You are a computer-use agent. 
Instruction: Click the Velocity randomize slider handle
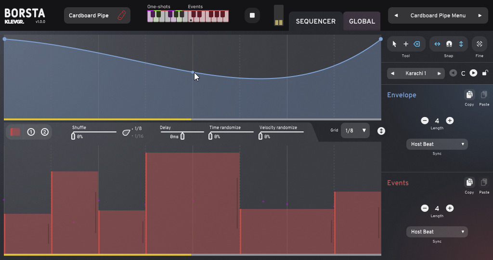click(260, 136)
